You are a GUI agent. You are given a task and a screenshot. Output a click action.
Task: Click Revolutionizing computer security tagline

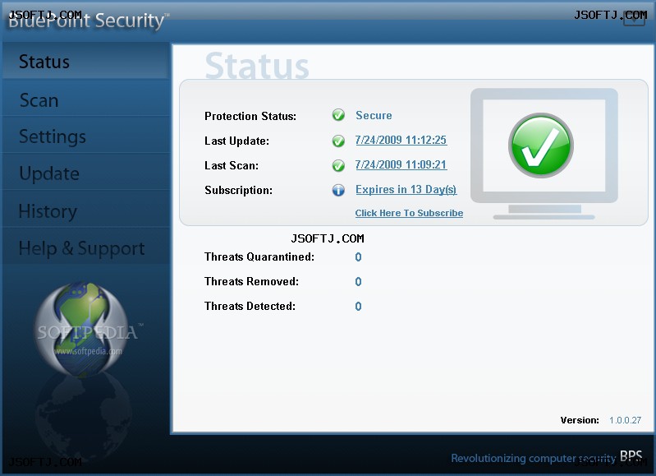coord(534,459)
